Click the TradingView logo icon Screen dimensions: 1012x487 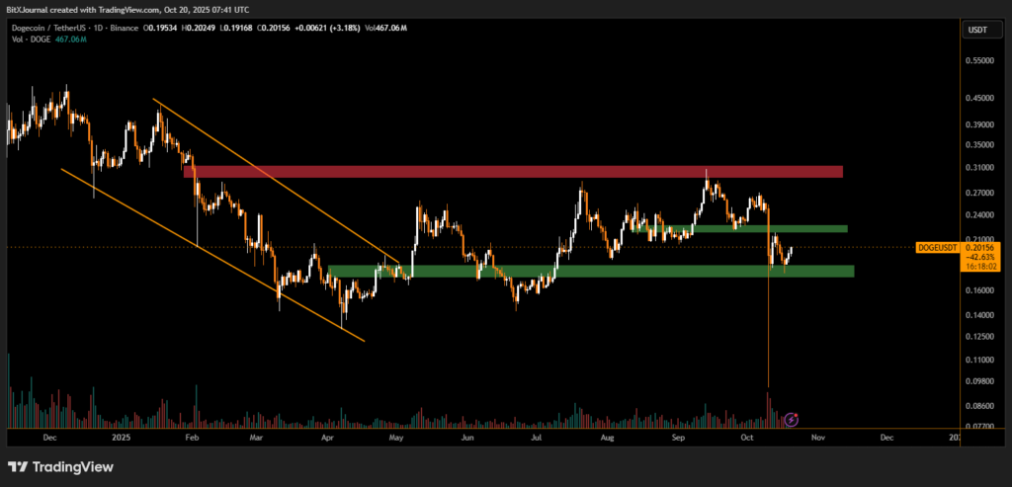(19, 466)
